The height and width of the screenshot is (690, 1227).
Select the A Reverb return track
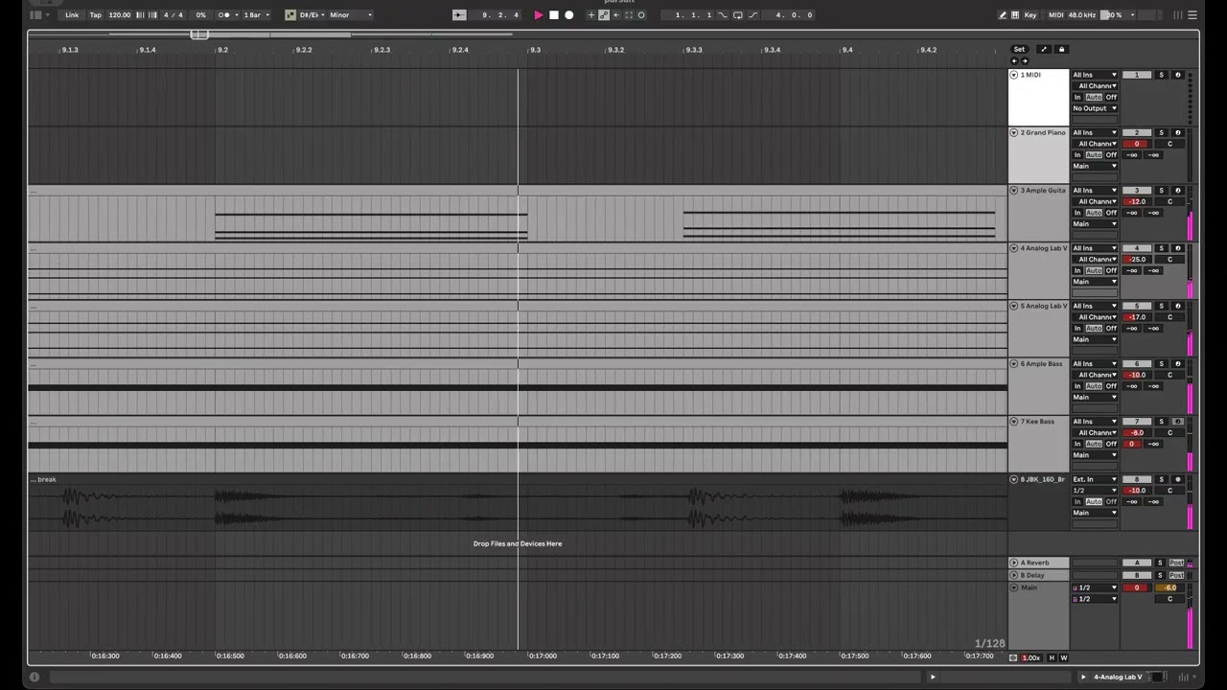pyautogui.click(x=1039, y=563)
